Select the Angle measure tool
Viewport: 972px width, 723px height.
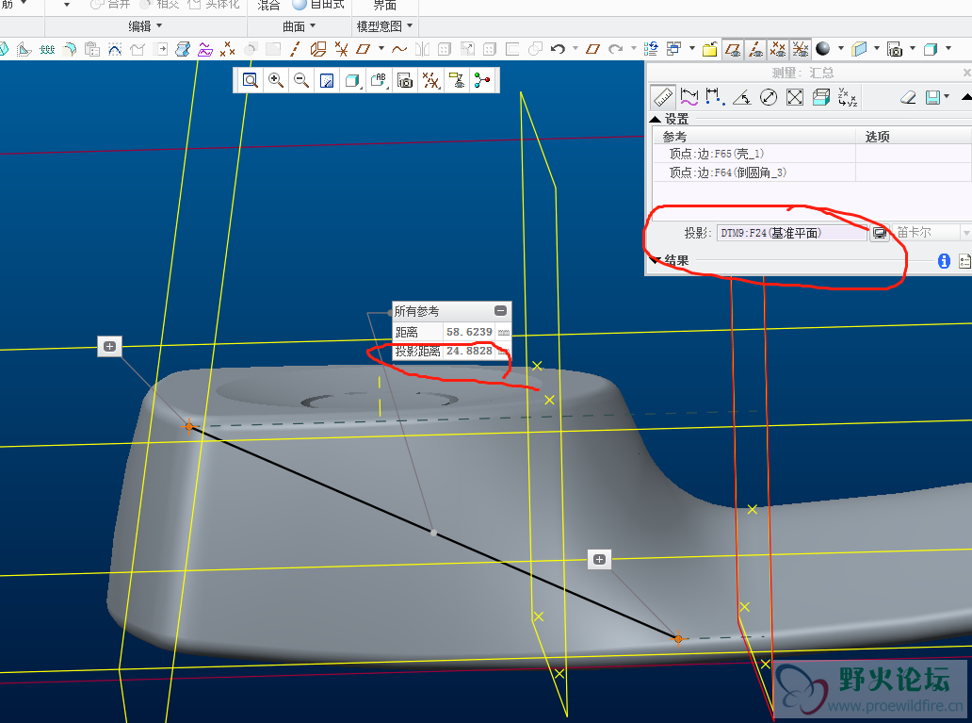click(x=742, y=97)
